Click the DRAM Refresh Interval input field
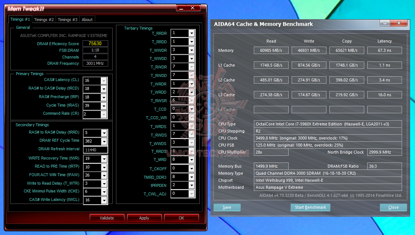Viewport: 415px width, 235px height. click(x=95, y=150)
